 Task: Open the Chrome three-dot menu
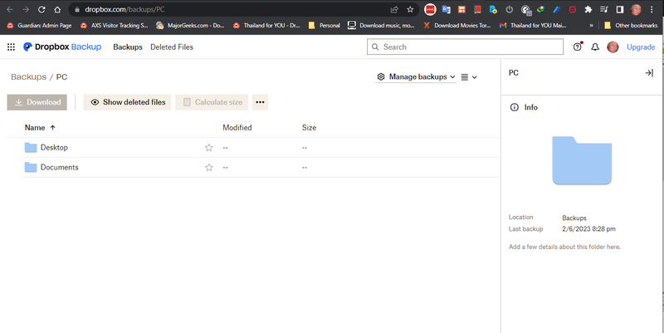[x=652, y=9]
